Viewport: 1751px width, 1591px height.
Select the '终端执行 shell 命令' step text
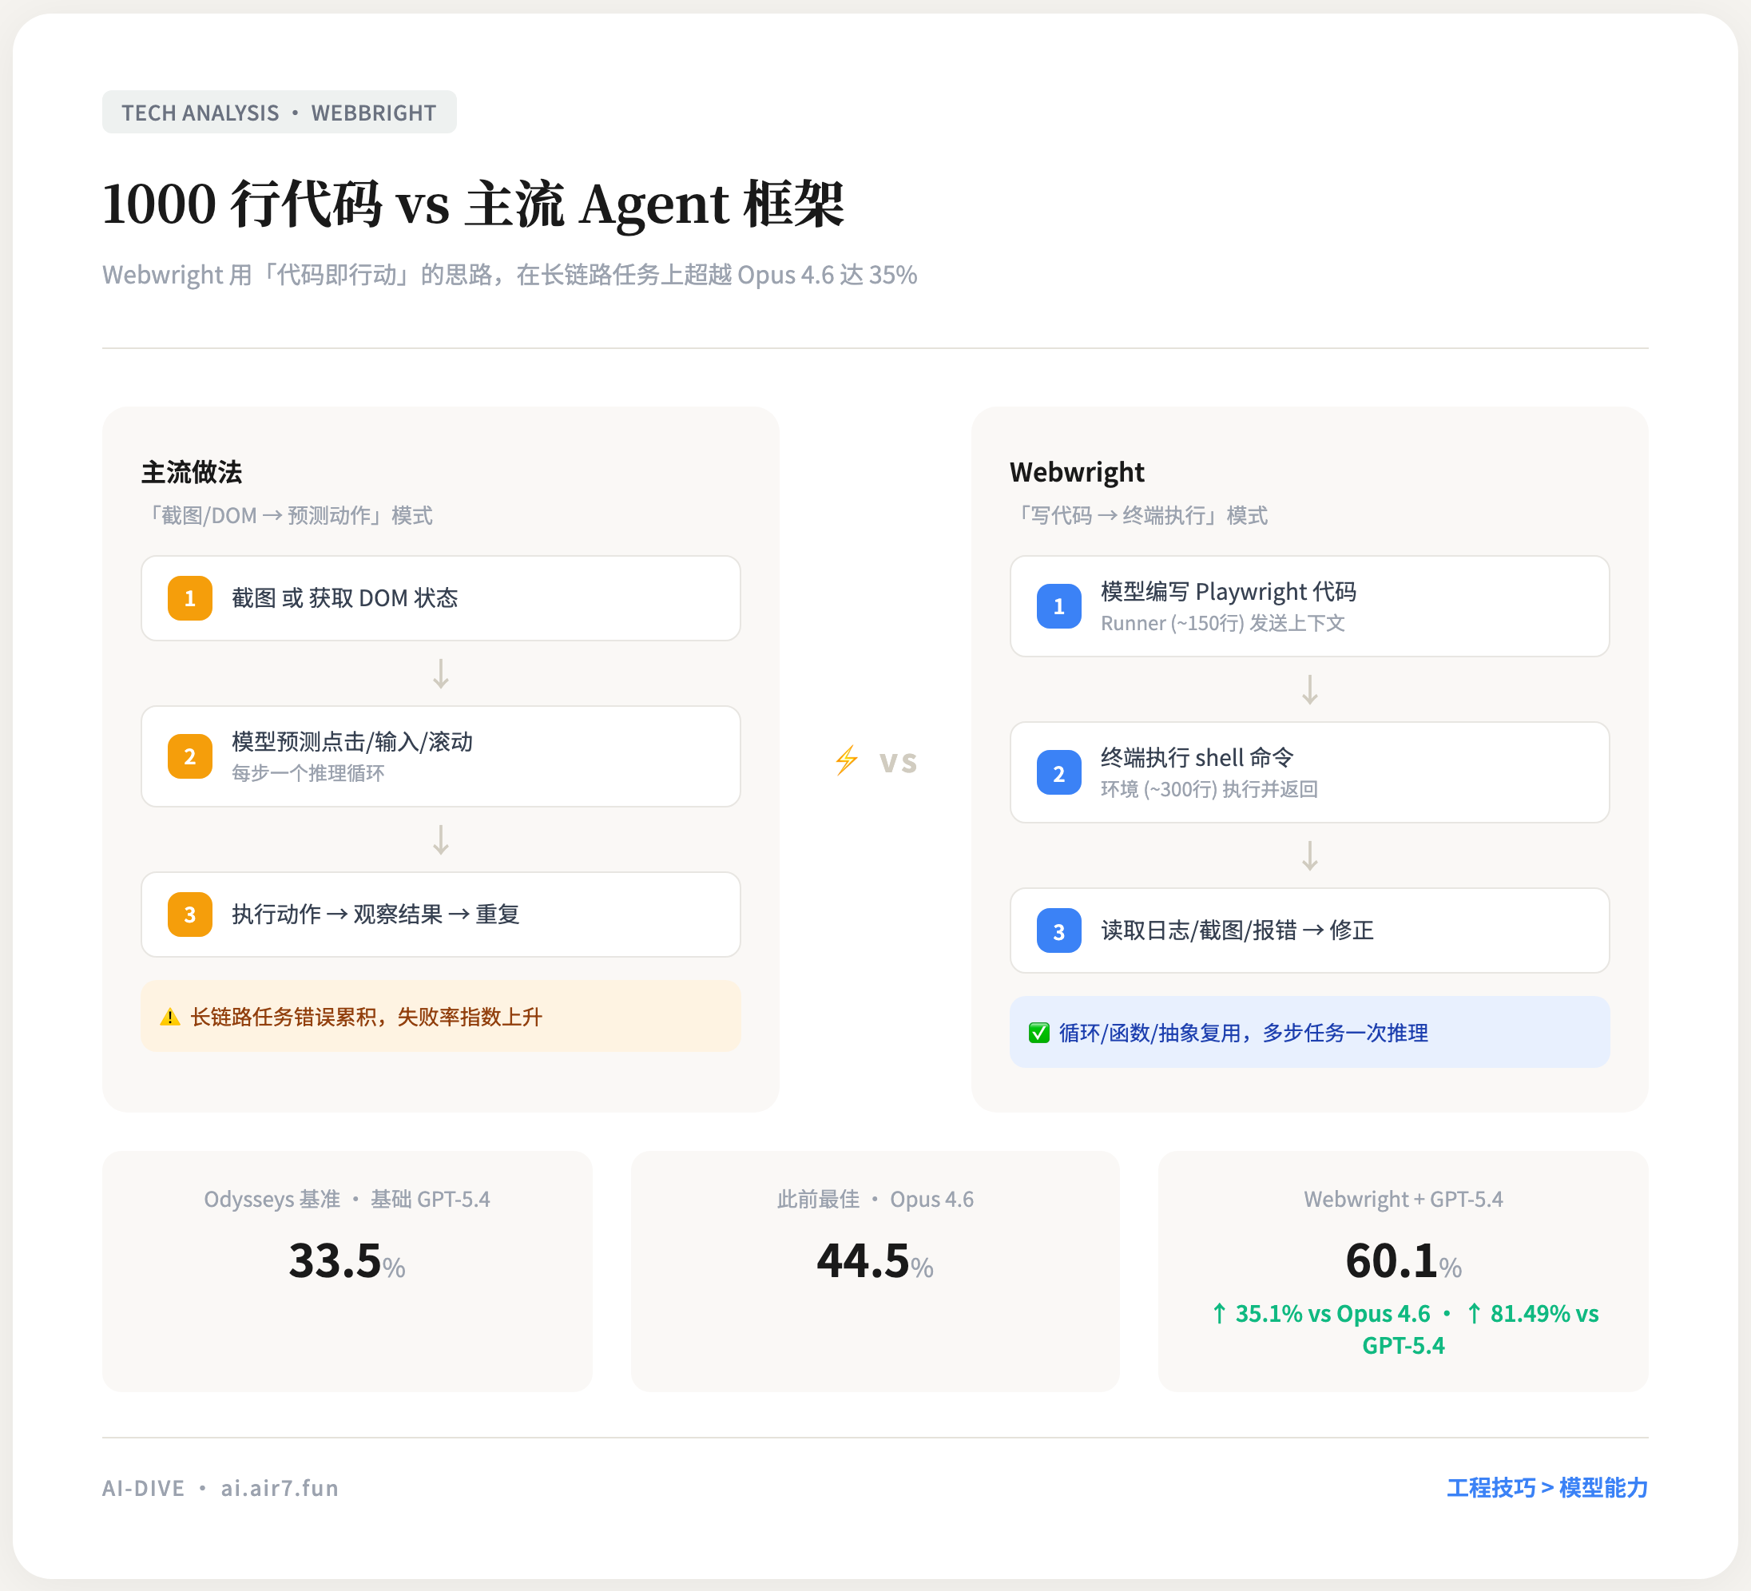(x=1197, y=757)
